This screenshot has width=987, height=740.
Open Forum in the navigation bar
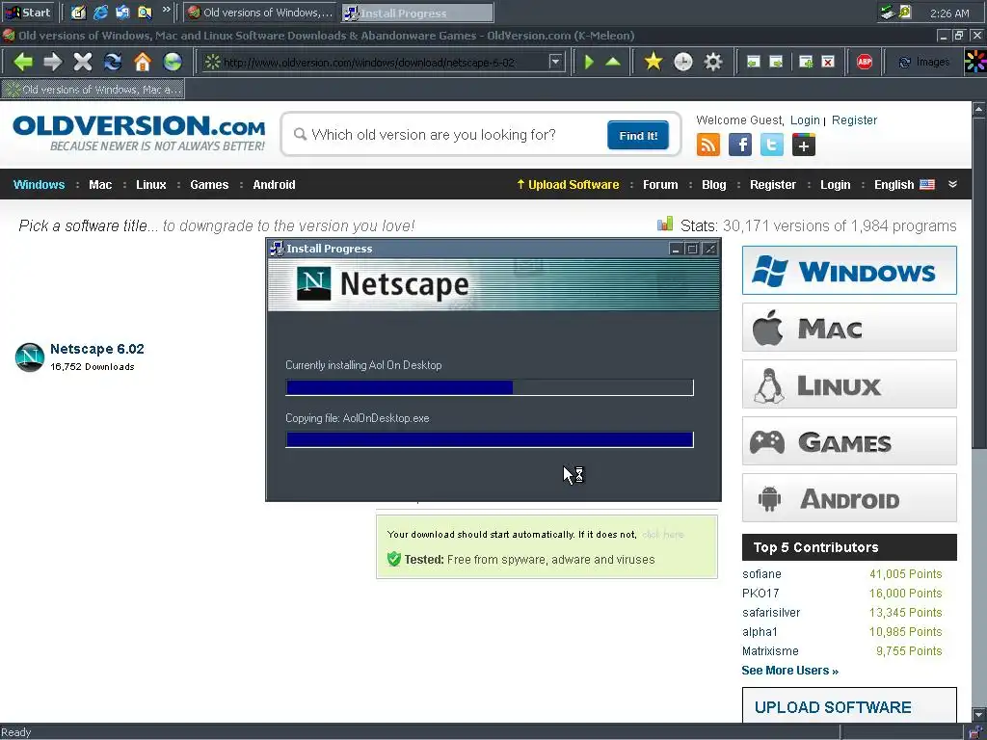tap(660, 184)
